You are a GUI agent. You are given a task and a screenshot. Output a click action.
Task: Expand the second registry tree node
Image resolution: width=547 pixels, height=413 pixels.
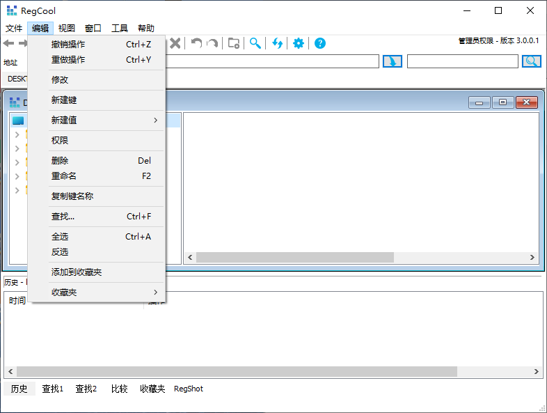pyautogui.click(x=17, y=148)
